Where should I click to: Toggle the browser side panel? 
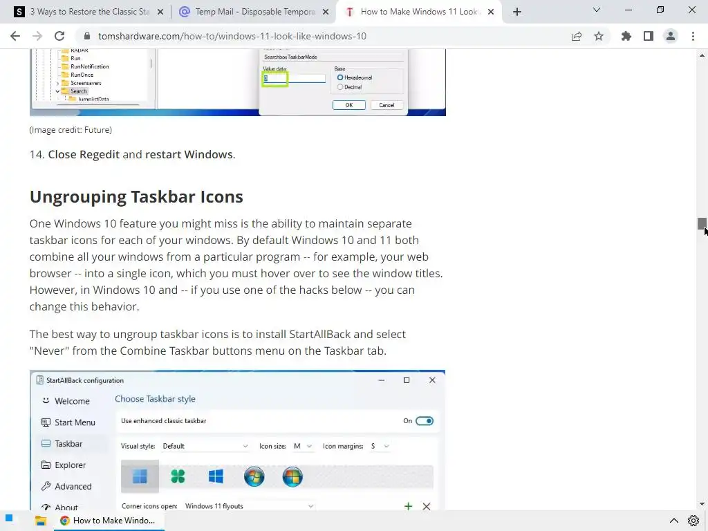click(x=649, y=36)
